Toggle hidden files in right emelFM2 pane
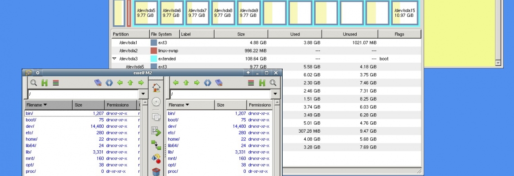Viewport: 514px width, 176px height. pyautogui.click(x=262, y=83)
